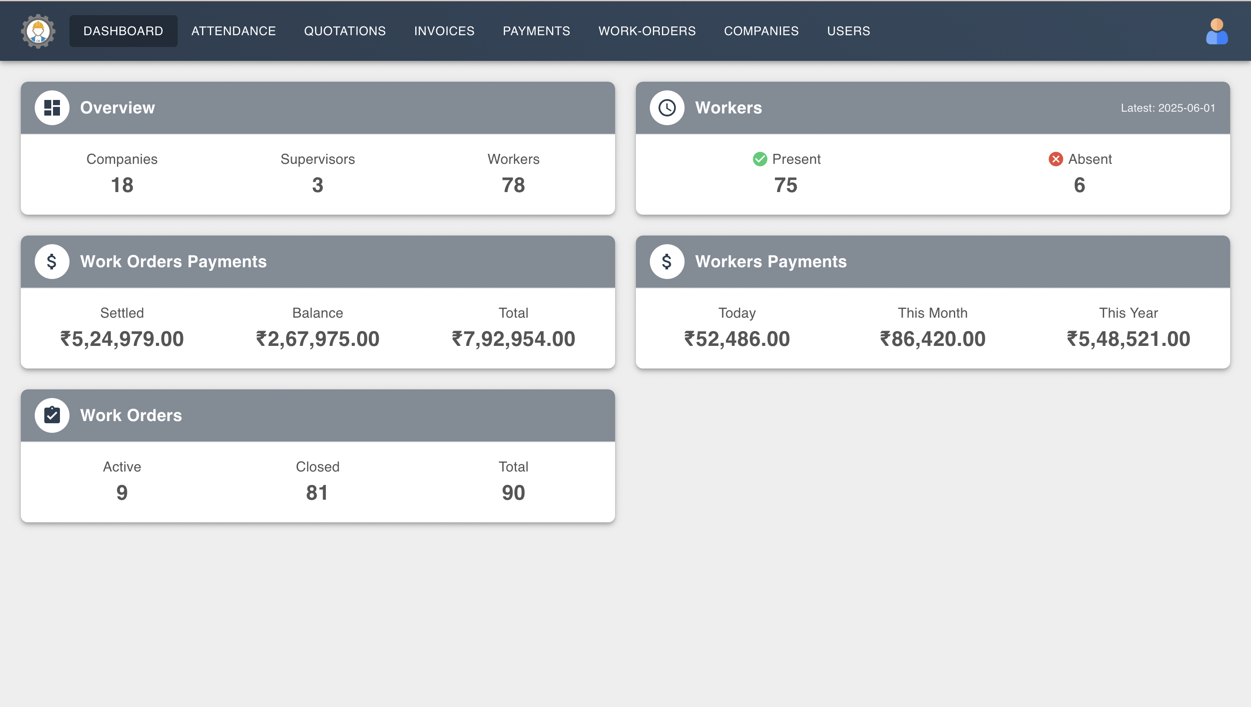
Task: Switch to the ATTENDANCE tab
Action: pos(234,30)
